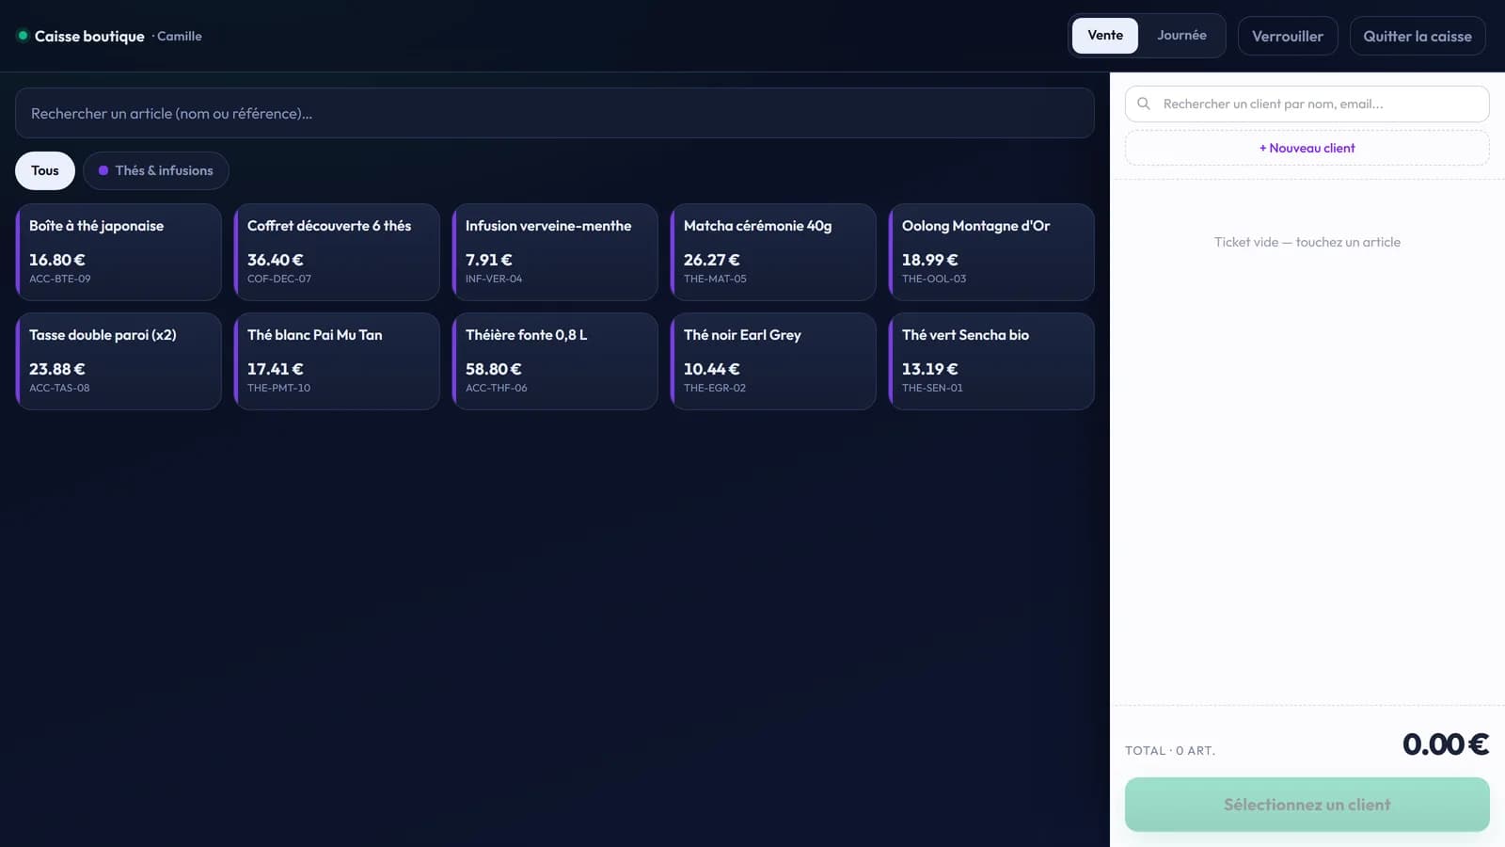Add Théière fonte 0,8 L to ticket
This screenshot has width=1505, height=847.
pos(555,361)
